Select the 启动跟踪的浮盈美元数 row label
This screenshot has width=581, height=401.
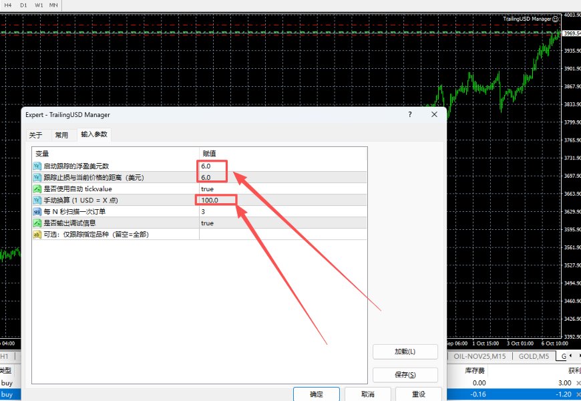[x=76, y=166]
